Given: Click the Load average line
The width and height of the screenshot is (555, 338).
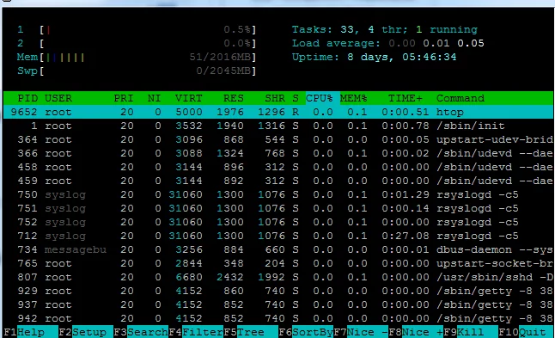Looking at the screenshot, I should [x=388, y=43].
